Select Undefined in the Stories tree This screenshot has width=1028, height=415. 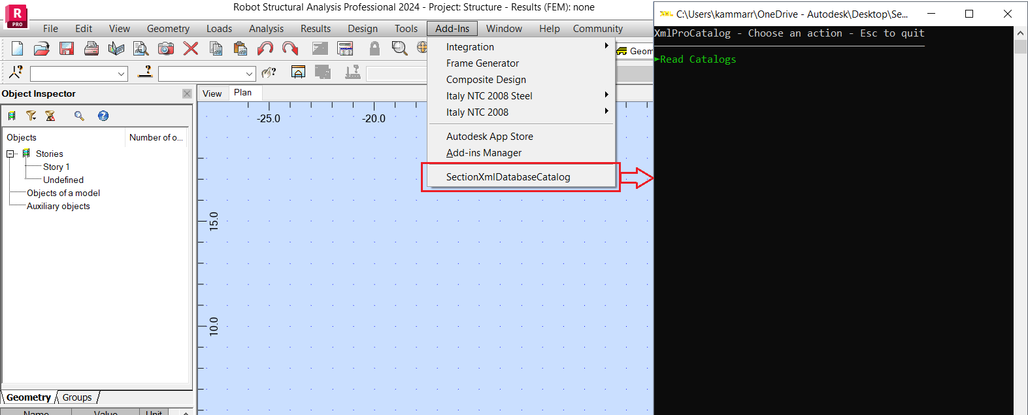click(x=63, y=180)
